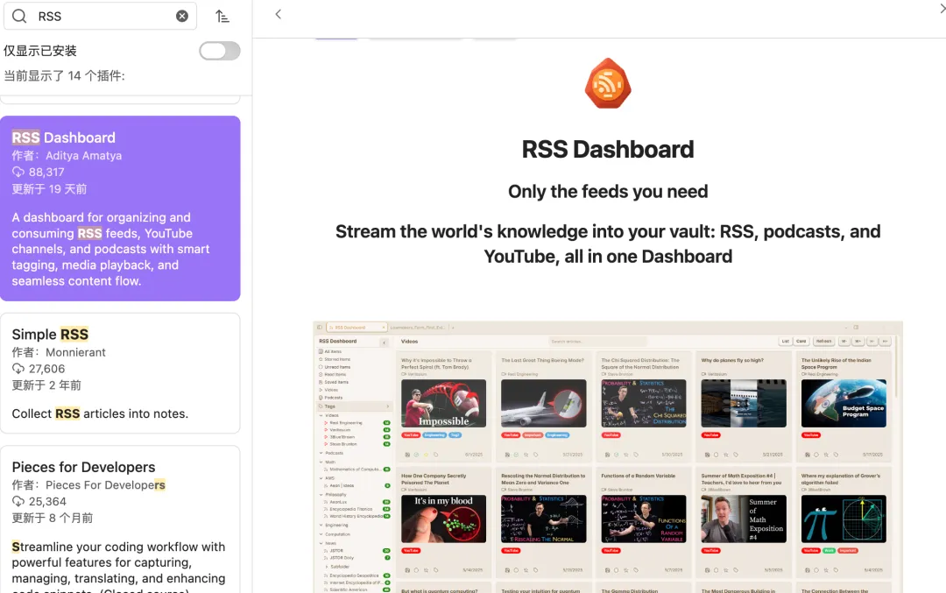
Task: Click download count icon on RSS Dashboard card
Action: pyautogui.click(x=18, y=173)
